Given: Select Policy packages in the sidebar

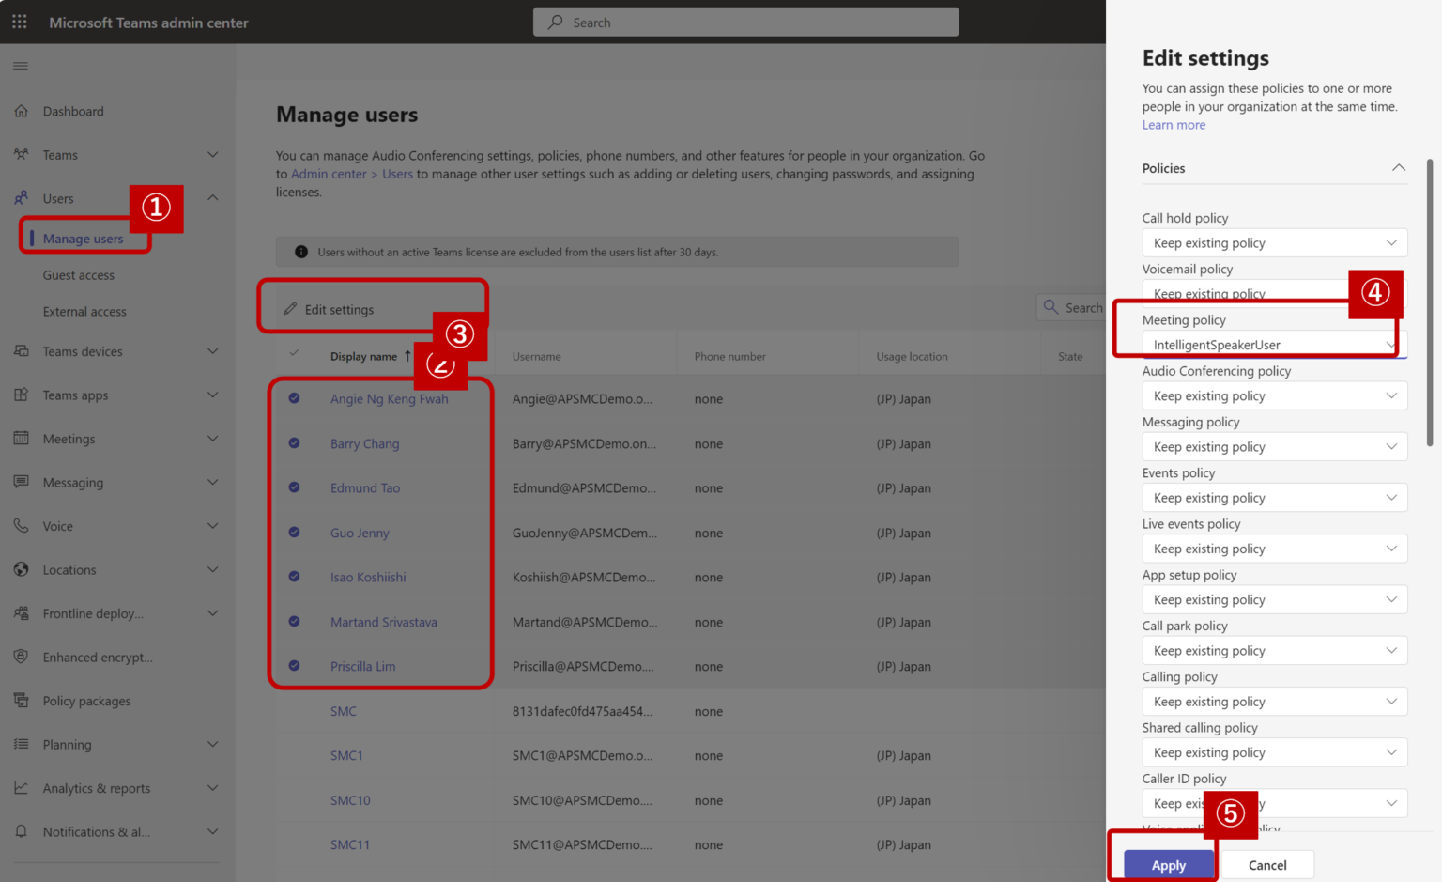Looking at the screenshot, I should pyautogui.click(x=86, y=701).
